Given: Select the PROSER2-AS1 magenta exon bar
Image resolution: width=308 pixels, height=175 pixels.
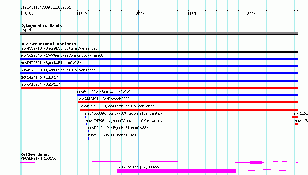Looking at the screenshot, I should click(176, 171).
